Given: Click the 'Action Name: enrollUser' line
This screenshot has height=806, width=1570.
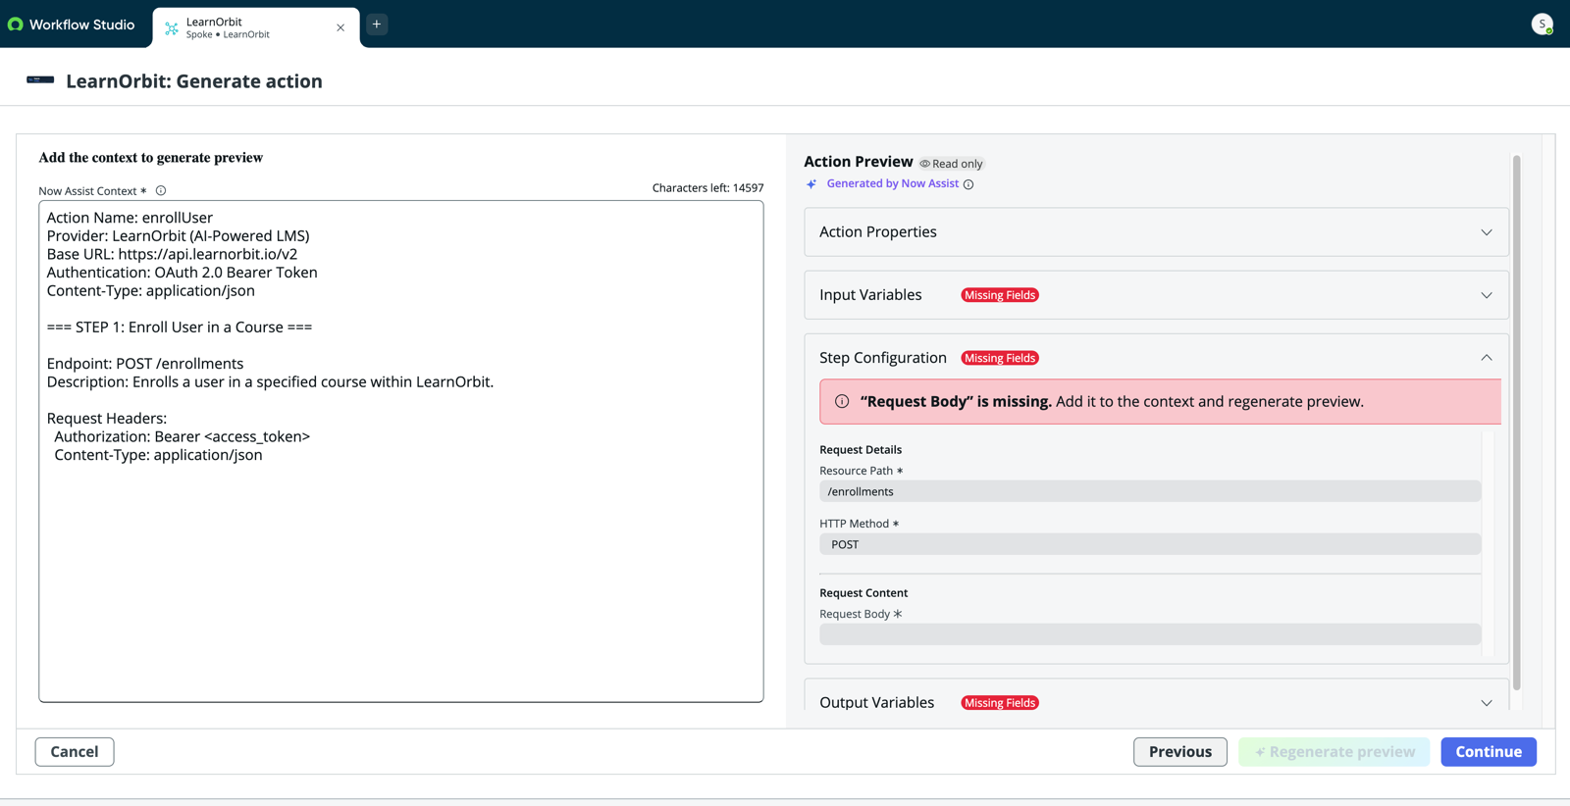Looking at the screenshot, I should tap(130, 218).
